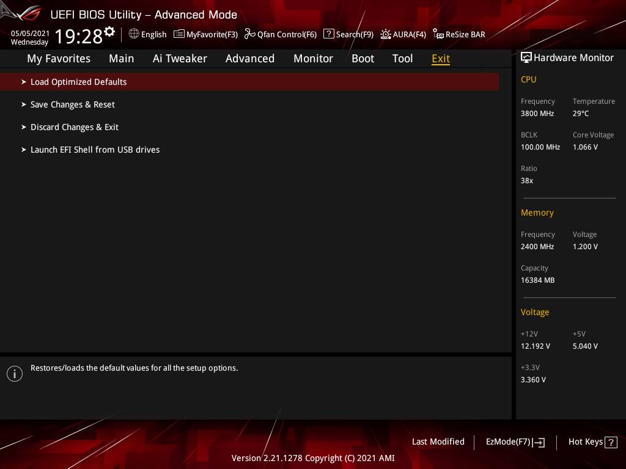Open the Ai Tweaker tab
Image resolution: width=626 pixels, height=469 pixels.
coord(180,59)
